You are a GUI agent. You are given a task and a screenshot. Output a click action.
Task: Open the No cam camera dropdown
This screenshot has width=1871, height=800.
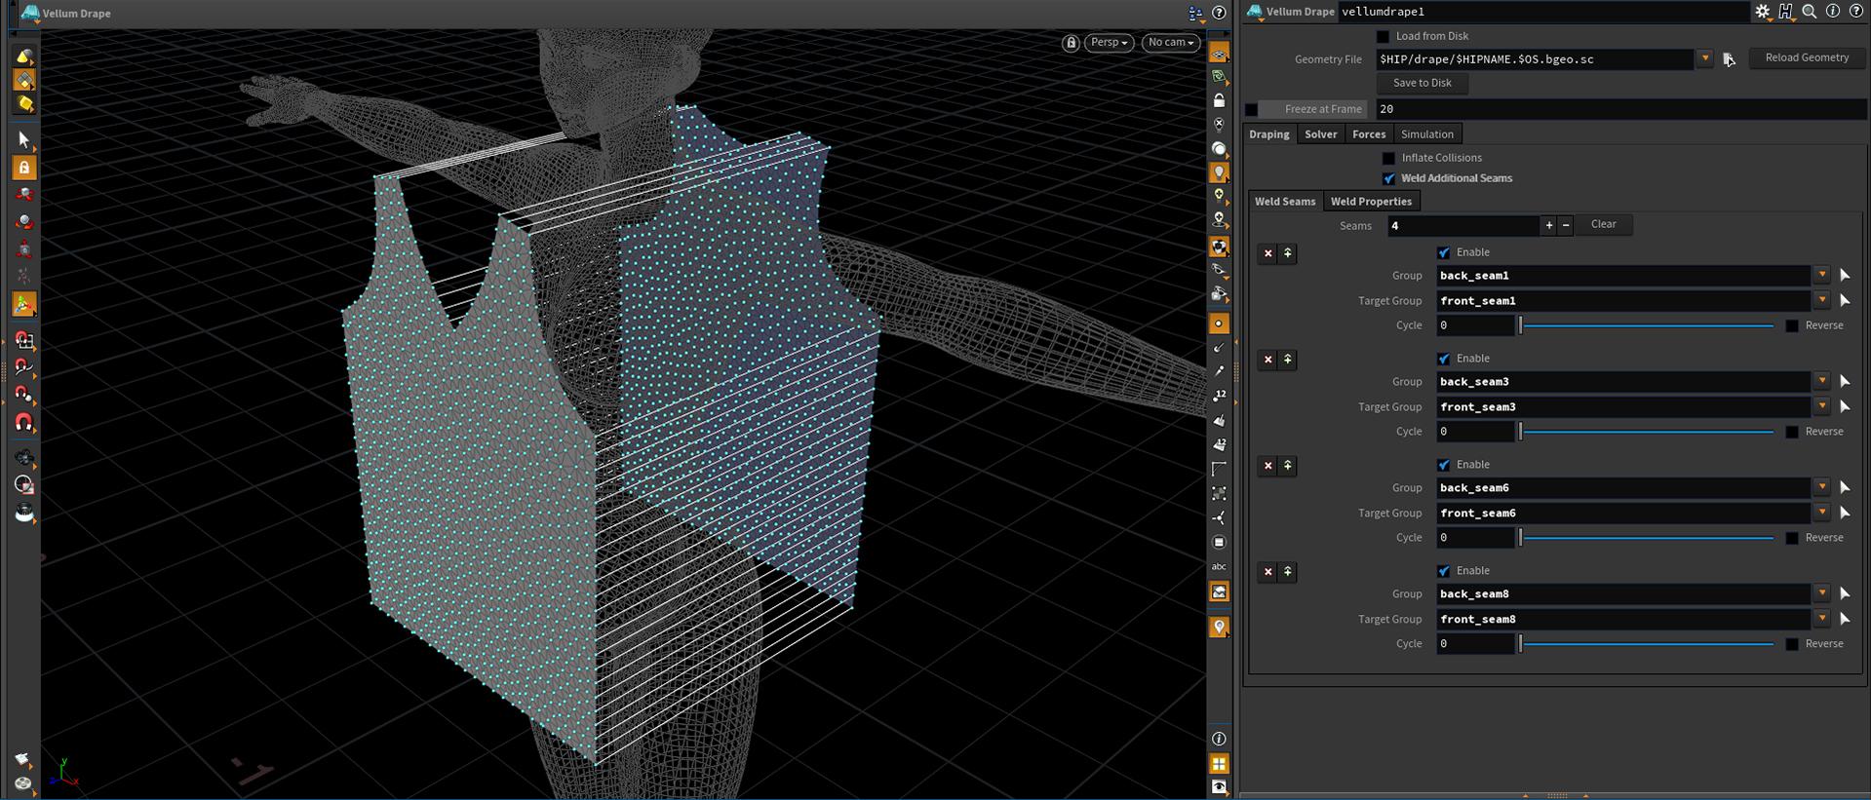tap(1170, 43)
